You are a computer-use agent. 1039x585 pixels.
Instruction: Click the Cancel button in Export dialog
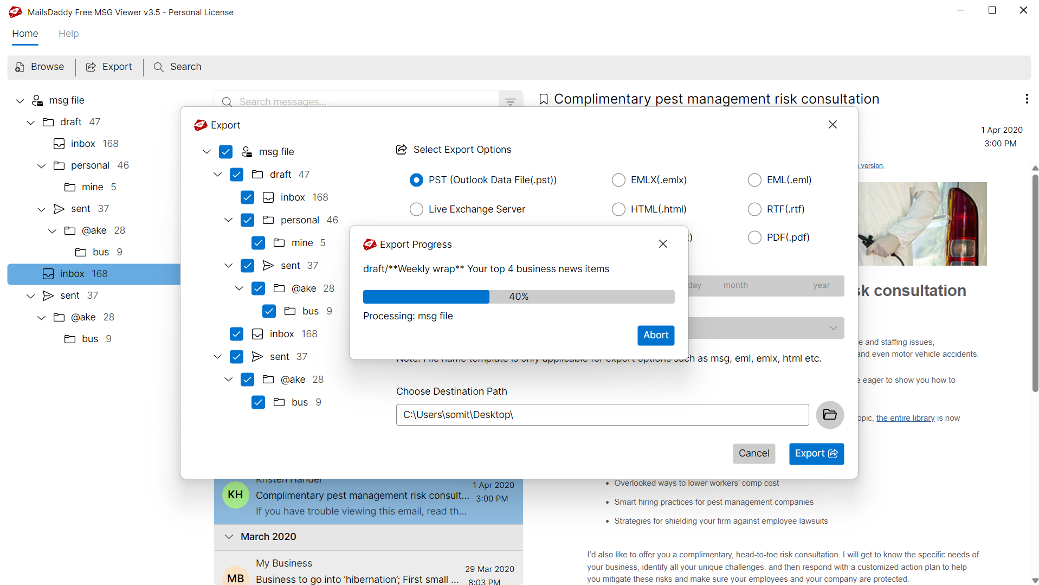pyautogui.click(x=754, y=453)
